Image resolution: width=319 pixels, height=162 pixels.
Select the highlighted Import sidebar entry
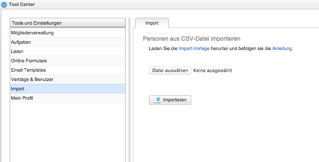point(68,89)
